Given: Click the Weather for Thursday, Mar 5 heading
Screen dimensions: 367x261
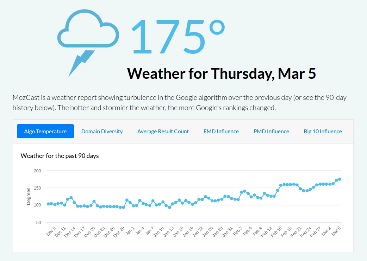Looking at the screenshot, I should [222, 73].
